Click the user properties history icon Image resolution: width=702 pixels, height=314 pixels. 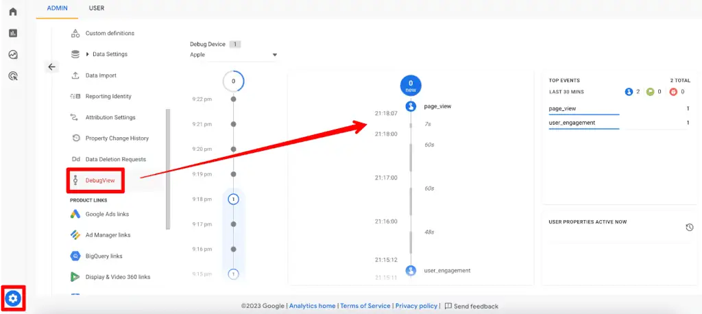pyautogui.click(x=690, y=228)
